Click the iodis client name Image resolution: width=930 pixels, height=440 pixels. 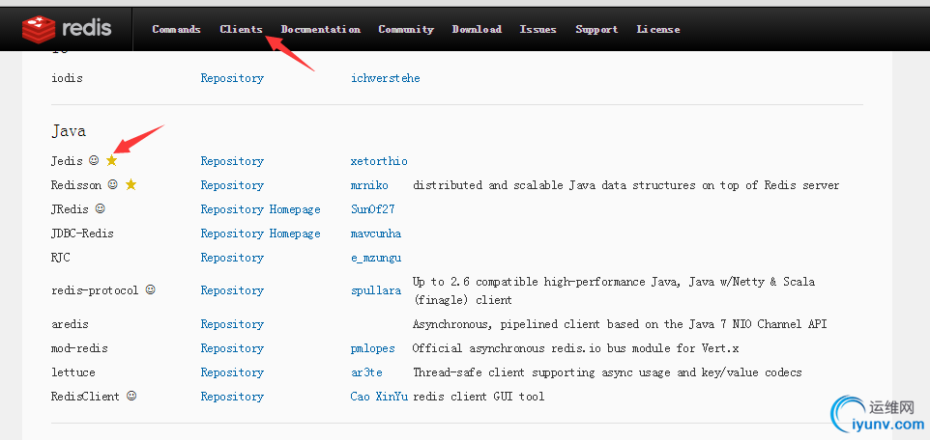[67, 78]
